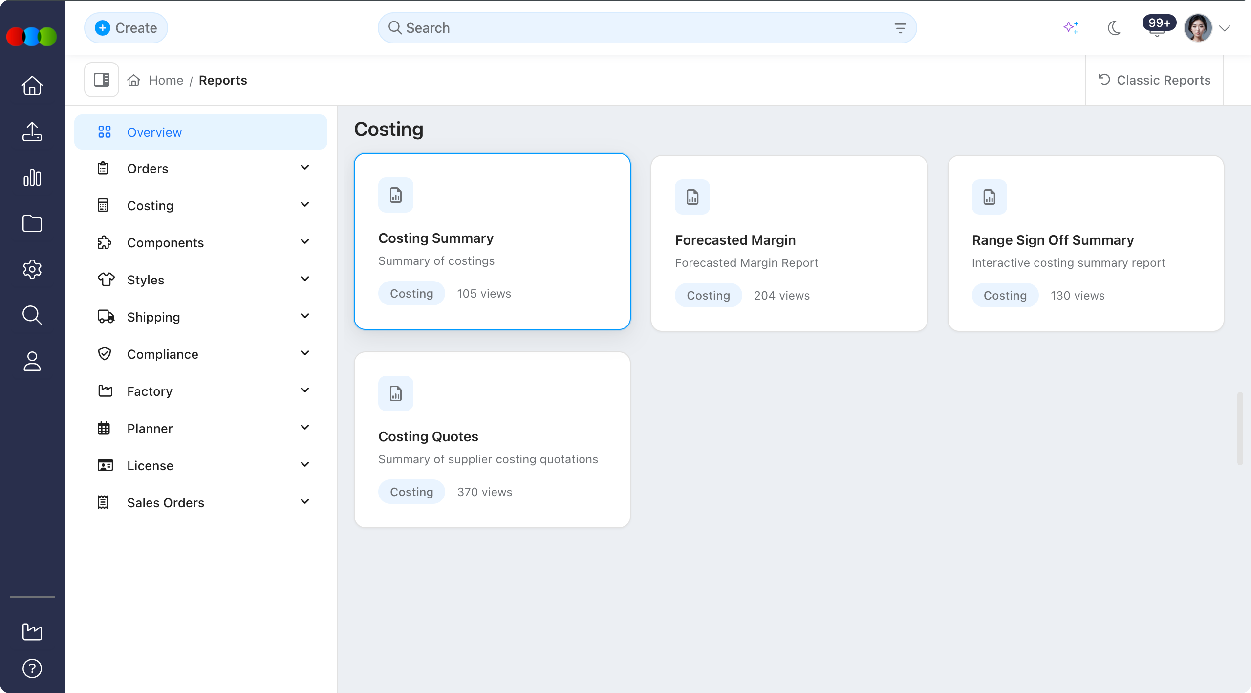Expand the Planner section chevron

coord(305,428)
